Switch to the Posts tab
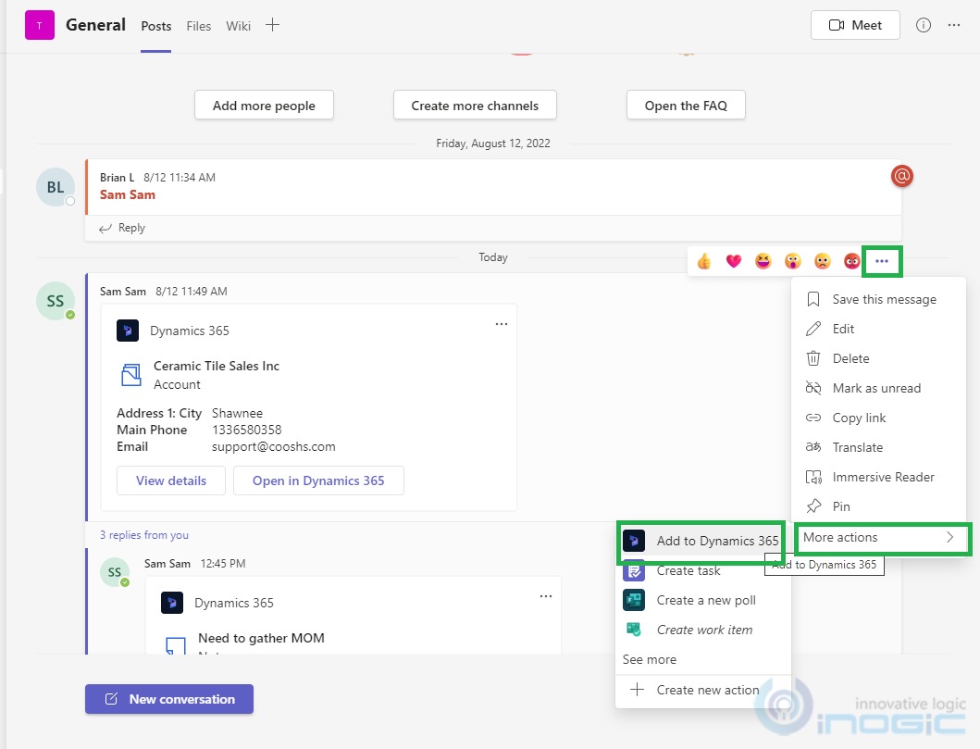The width and height of the screenshot is (980, 749). tap(156, 26)
